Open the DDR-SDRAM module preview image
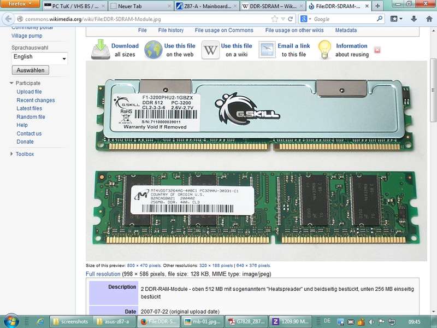The height and width of the screenshot is (328, 437). click(256, 161)
